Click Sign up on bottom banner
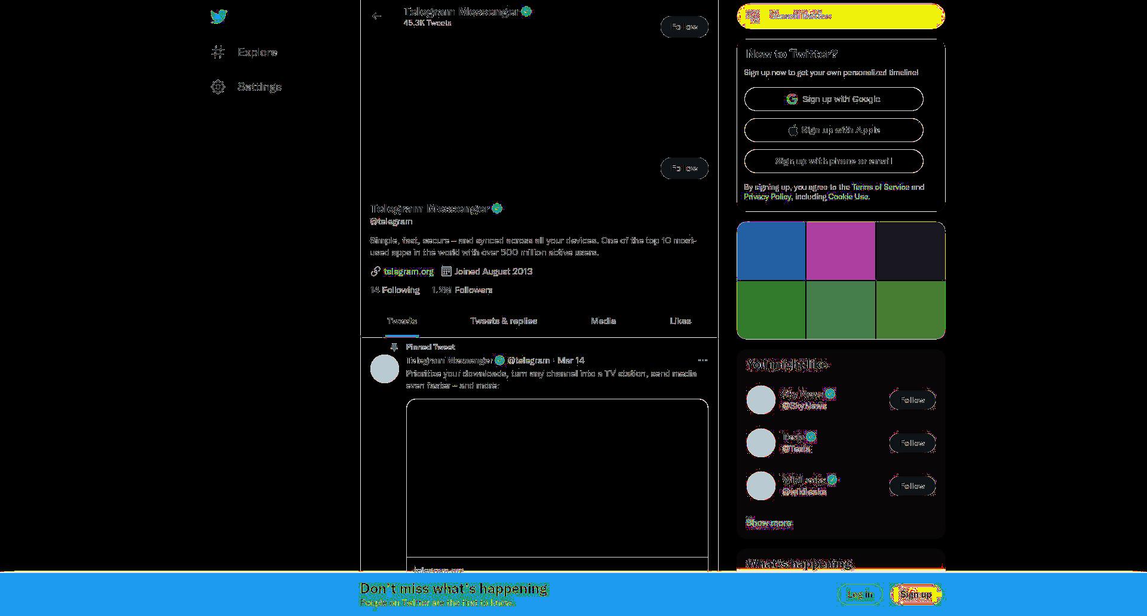 pos(916,595)
